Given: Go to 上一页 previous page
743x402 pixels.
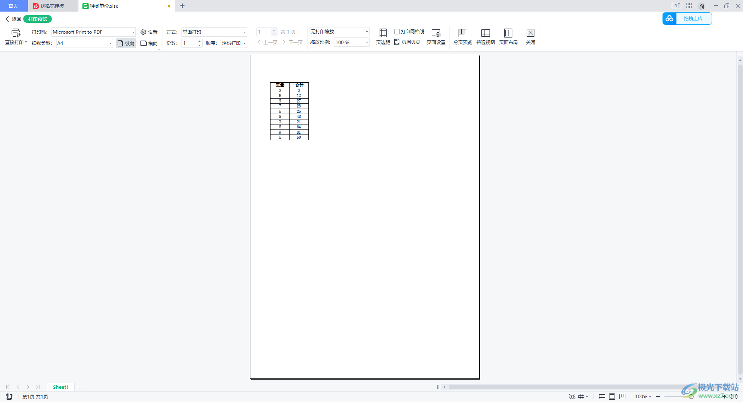Looking at the screenshot, I should click(267, 42).
